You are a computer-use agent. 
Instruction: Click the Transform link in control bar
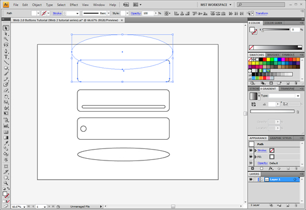262,13
